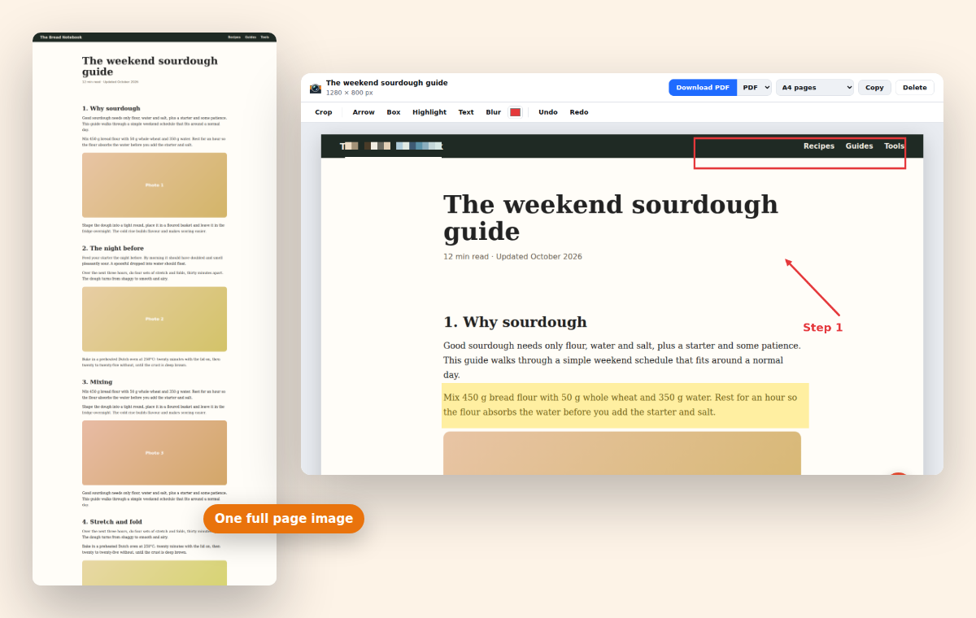Viewport: 976px width, 618px height.
Task: Click '3. Mixing' heading in preview
Action: point(98,382)
